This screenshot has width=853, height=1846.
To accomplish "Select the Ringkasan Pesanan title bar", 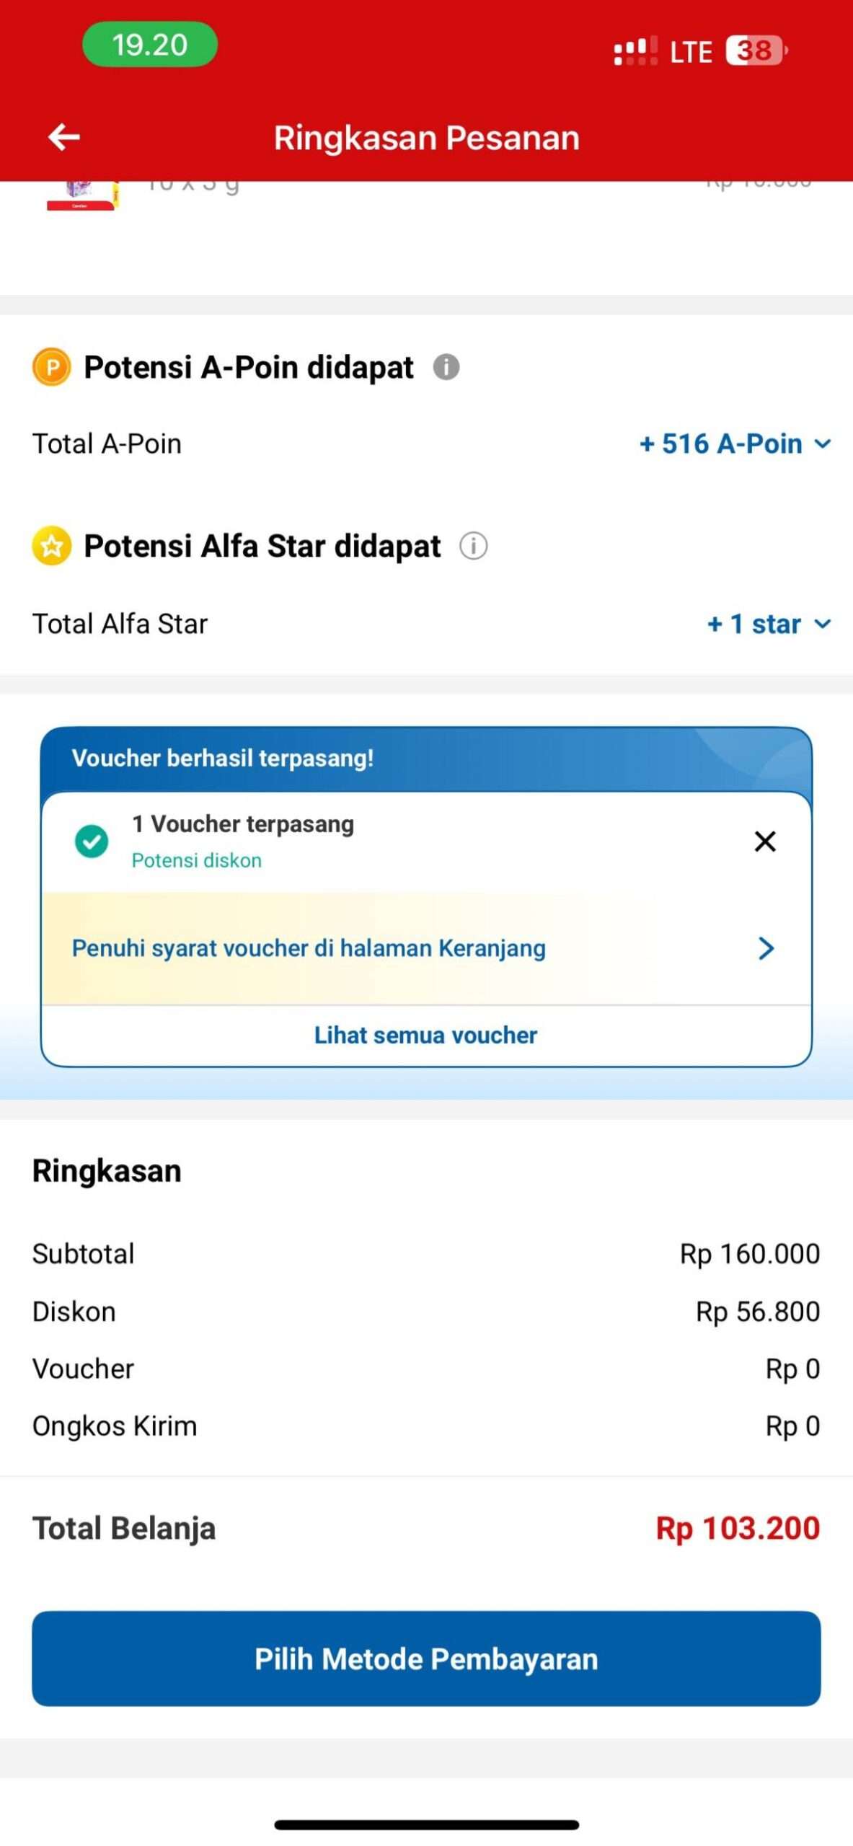I will [x=425, y=137].
